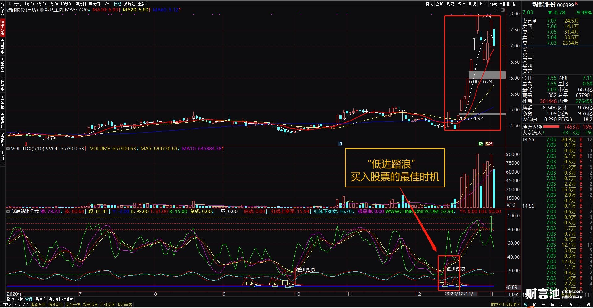This screenshot has width=593, height=308.
Task: Add stock with +自选 button
Action: 505,4
